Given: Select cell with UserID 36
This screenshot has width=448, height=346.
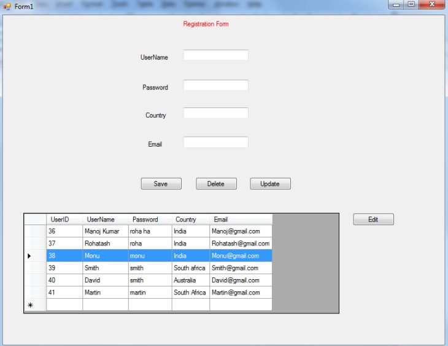Looking at the screenshot, I should pyautogui.click(x=64, y=231).
